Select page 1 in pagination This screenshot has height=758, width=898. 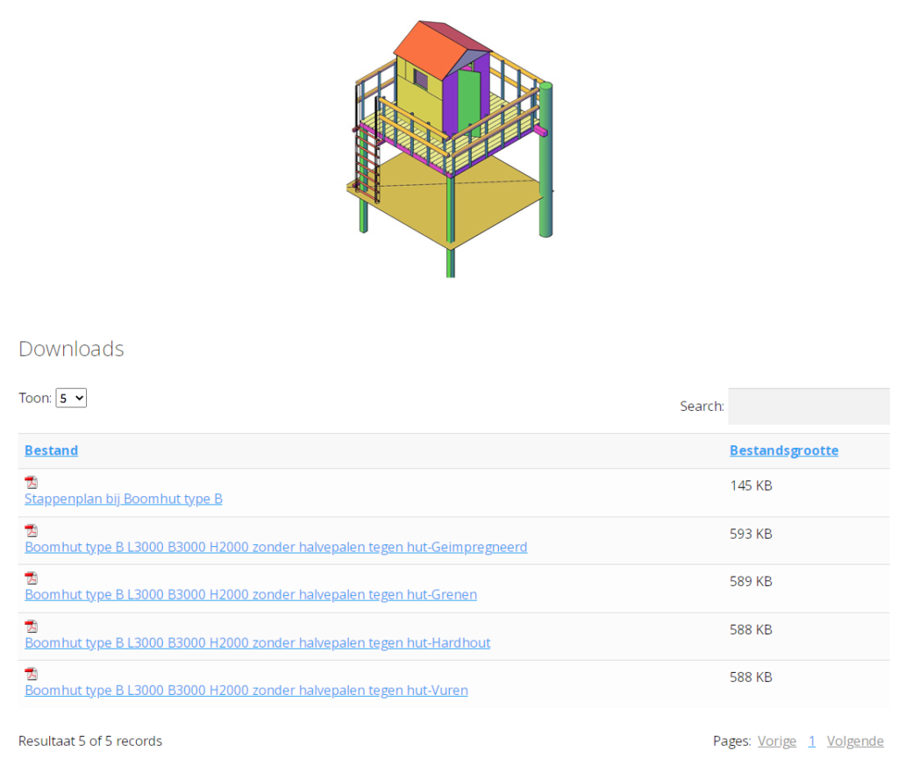811,741
